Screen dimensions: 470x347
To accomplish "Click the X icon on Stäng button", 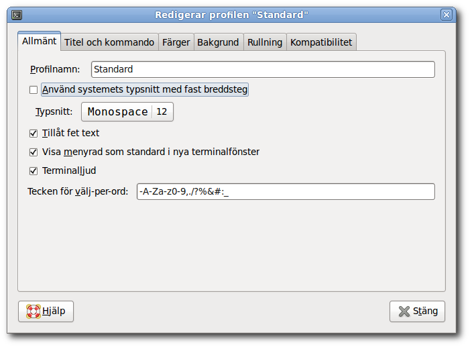I will (404, 311).
